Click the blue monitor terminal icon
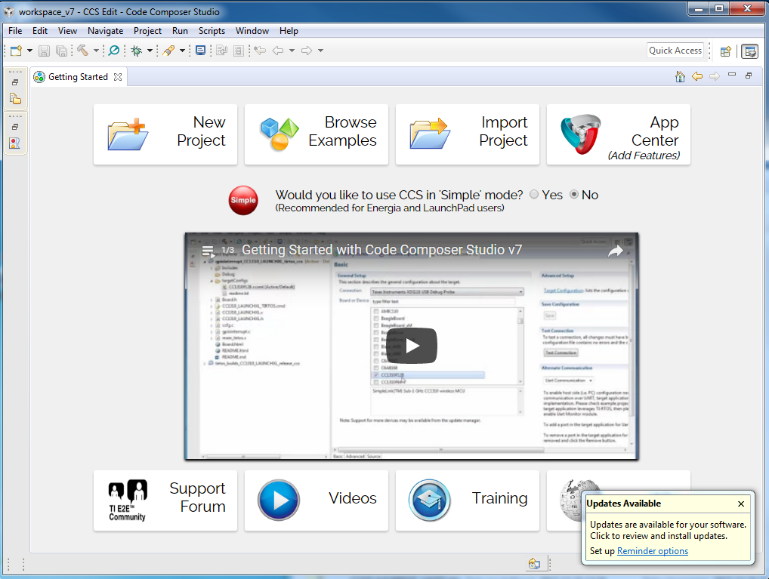 point(201,51)
